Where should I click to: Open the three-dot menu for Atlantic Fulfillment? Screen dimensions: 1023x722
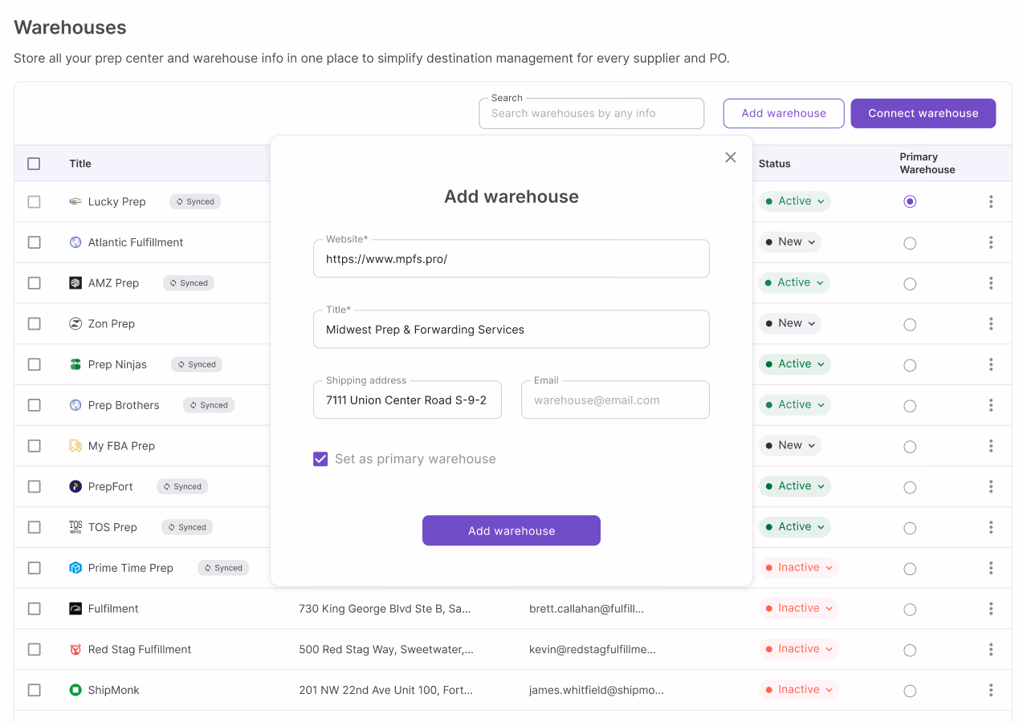991,242
